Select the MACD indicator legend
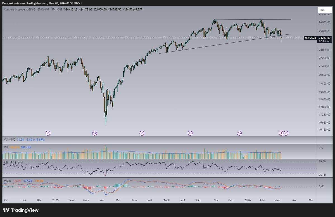The height and width of the screenshot is (217, 335). click(x=8, y=181)
